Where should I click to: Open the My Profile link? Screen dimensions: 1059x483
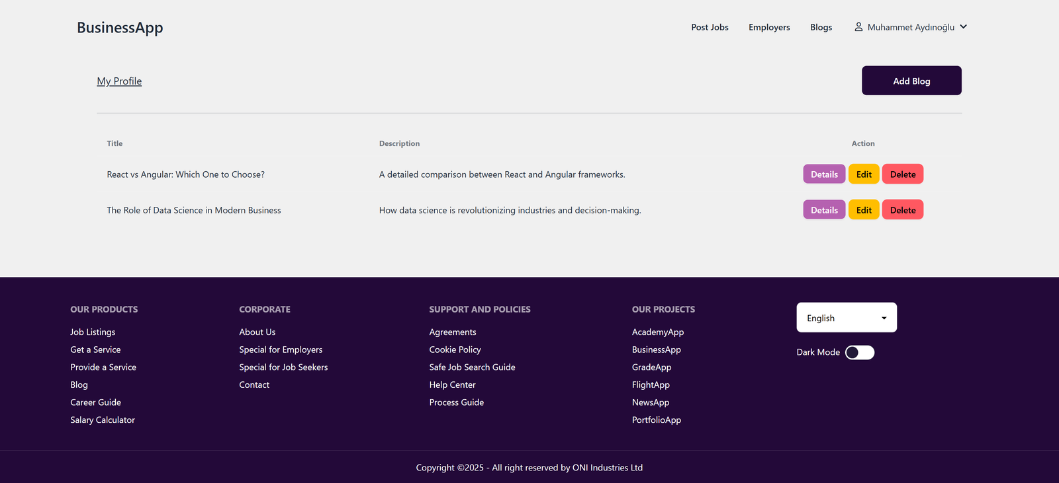pos(119,81)
